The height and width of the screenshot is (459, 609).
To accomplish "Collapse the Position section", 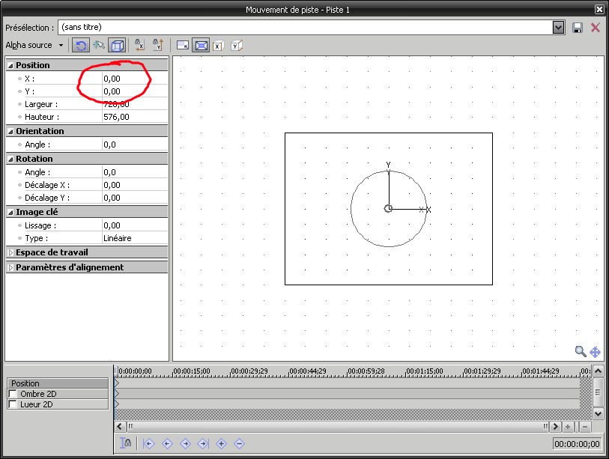I will pyautogui.click(x=11, y=65).
